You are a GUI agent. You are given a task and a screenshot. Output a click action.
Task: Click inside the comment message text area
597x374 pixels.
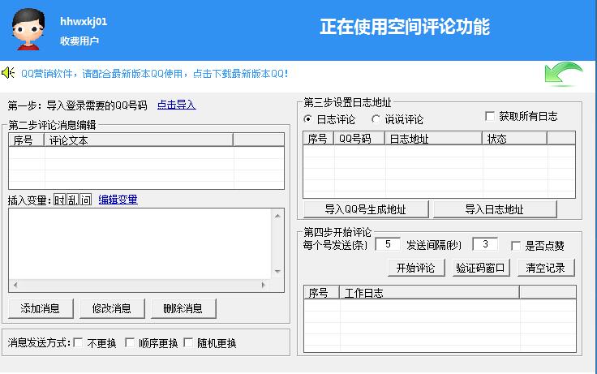coord(140,243)
